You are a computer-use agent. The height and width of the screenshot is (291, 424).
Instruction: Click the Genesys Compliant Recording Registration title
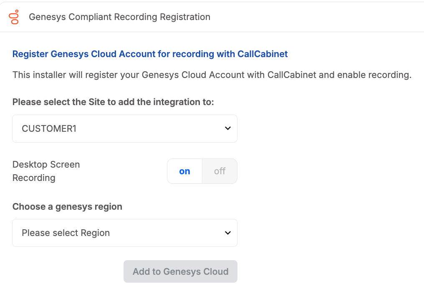[x=119, y=17]
